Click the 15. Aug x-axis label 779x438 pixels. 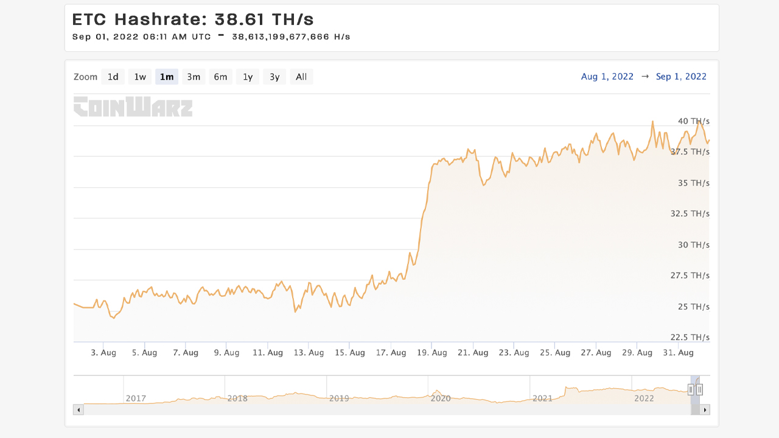point(349,353)
